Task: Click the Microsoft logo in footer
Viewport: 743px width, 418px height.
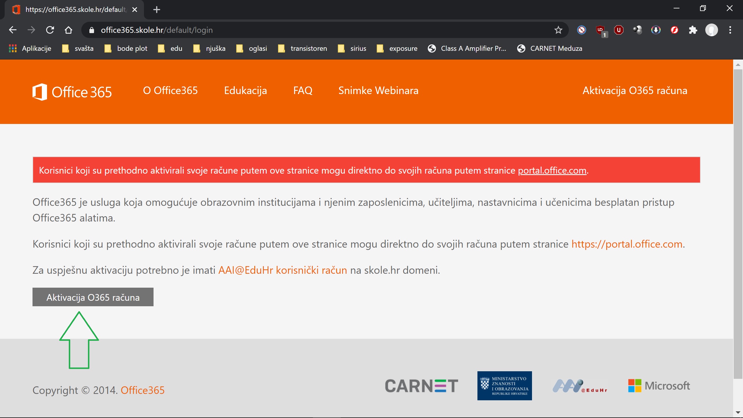Action: [659, 386]
